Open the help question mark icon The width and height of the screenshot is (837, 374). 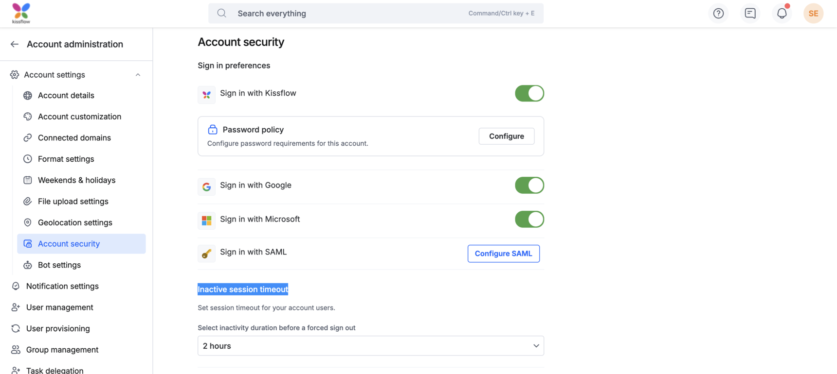718,14
